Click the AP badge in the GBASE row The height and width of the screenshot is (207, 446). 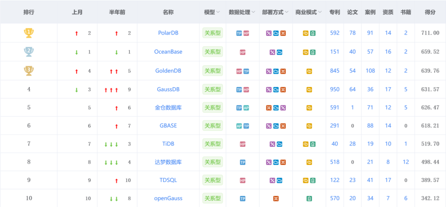coord(239,126)
